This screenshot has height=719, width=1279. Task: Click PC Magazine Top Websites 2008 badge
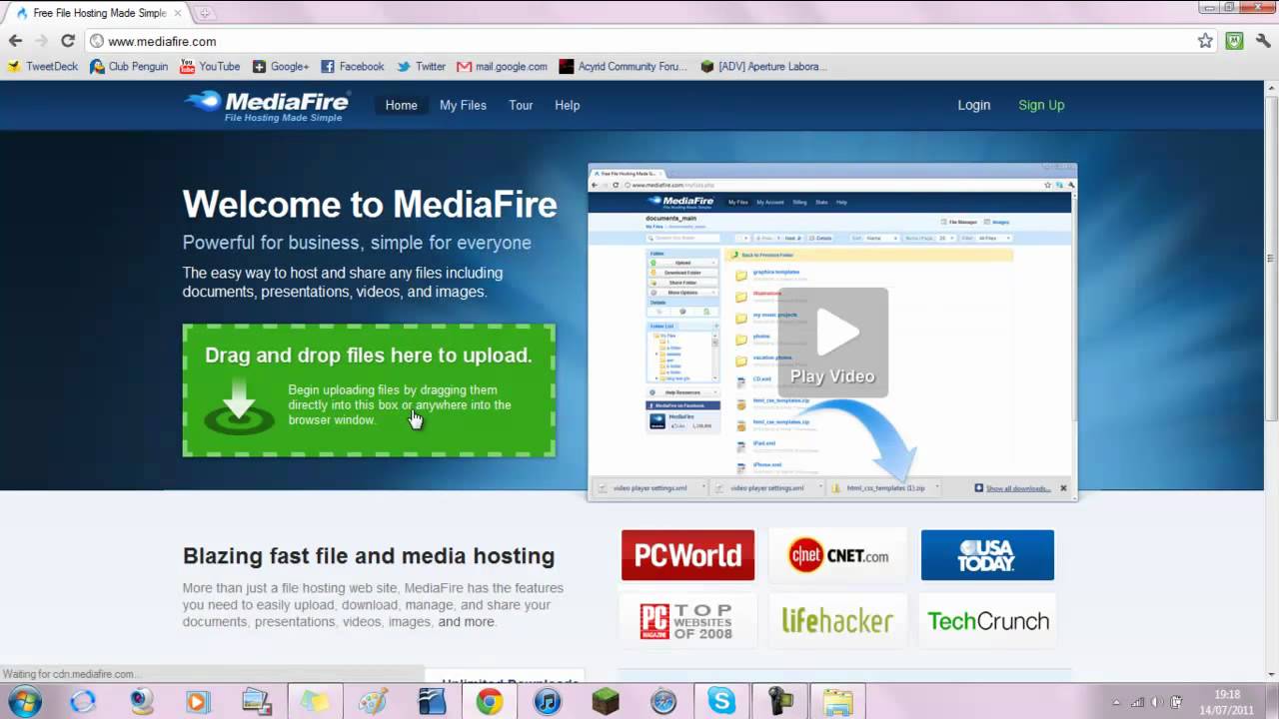point(687,621)
